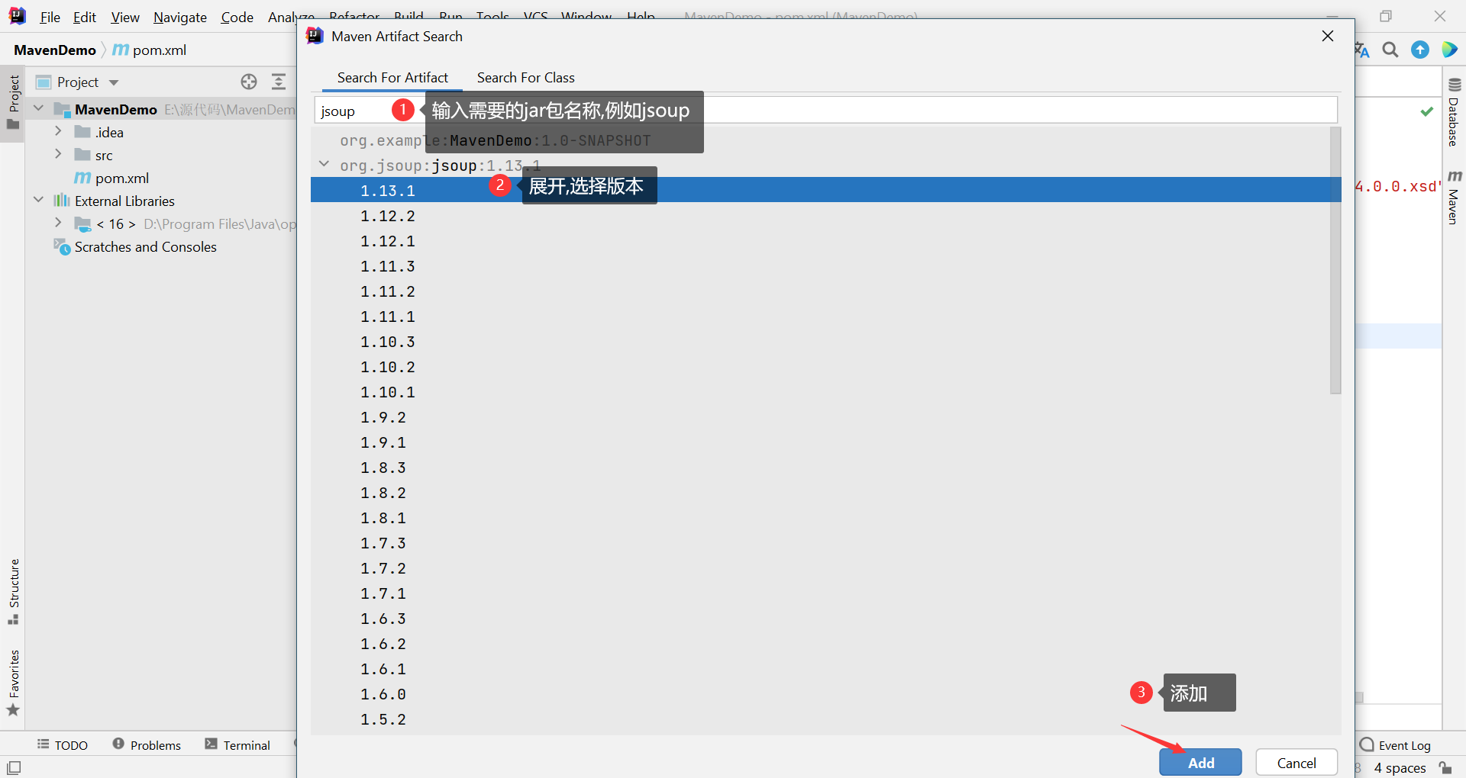Select jsoup version 1.6.3
Screen dimensions: 1466x778
pos(820,619)
